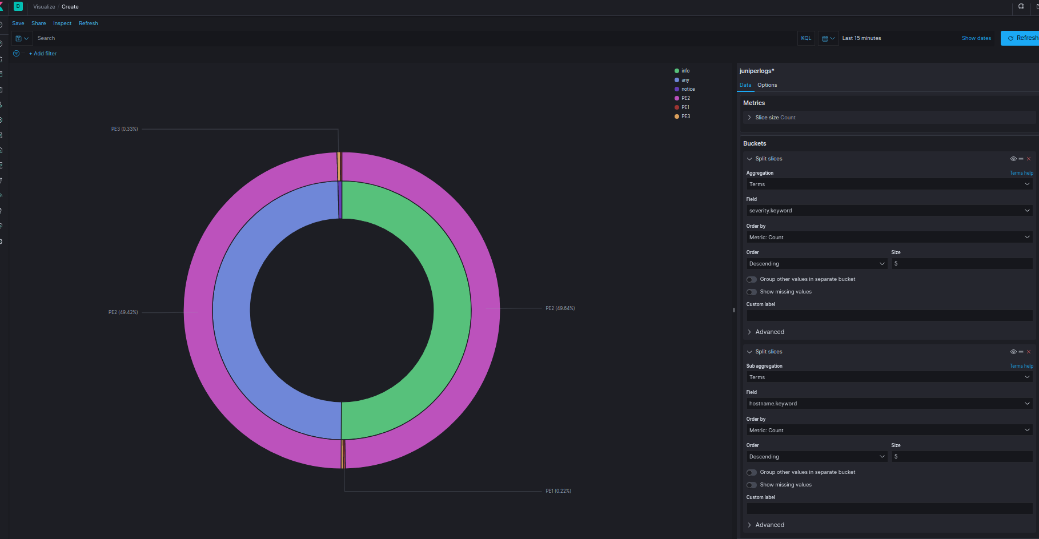This screenshot has width=1039, height=539.
Task: Enable Show missing values for hostname bucket
Action: click(x=751, y=485)
